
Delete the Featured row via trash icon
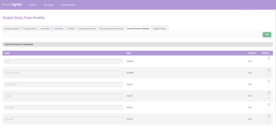269,116
